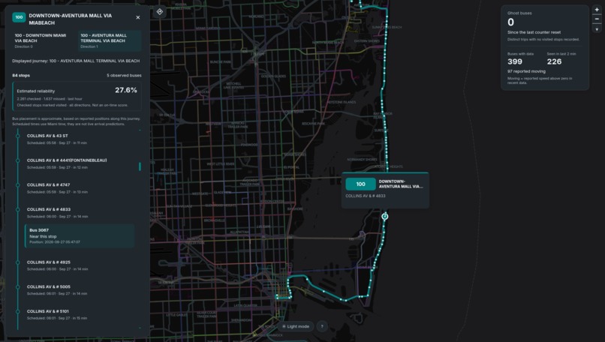Open the Bus 3067 near this stop card
The height and width of the screenshot is (342, 605).
[x=80, y=236]
